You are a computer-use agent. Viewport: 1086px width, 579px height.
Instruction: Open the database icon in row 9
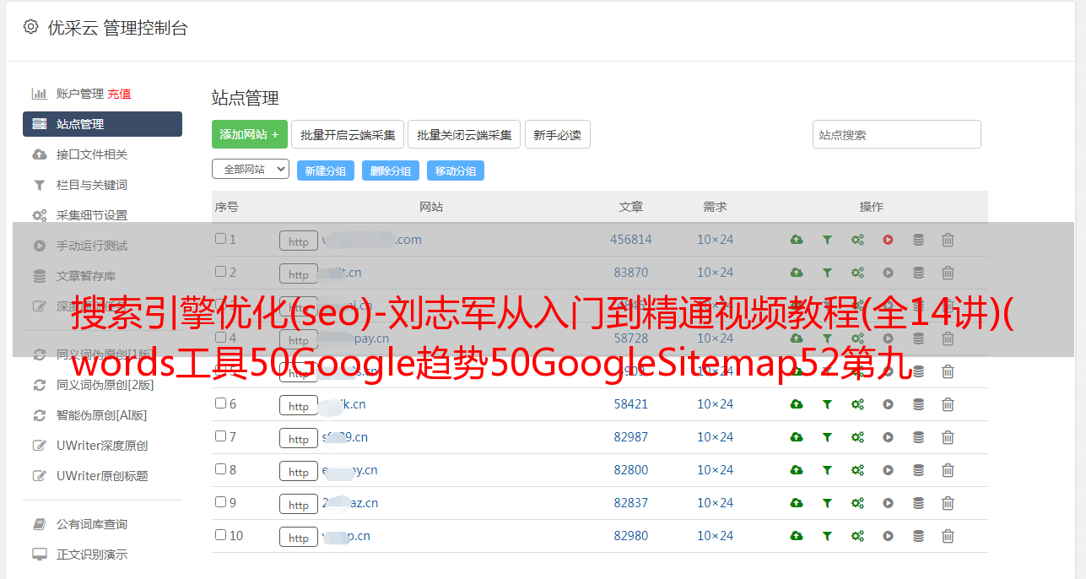tap(918, 503)
